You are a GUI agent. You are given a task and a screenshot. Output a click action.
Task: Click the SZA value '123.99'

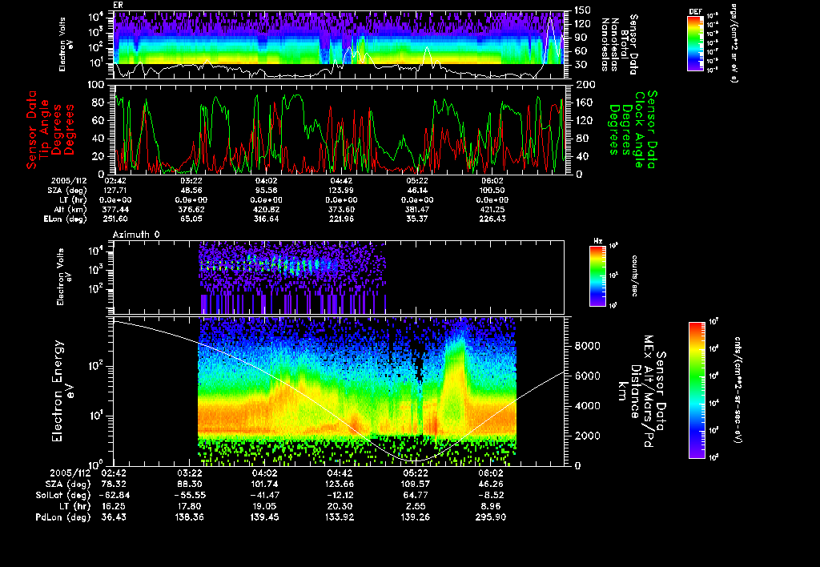[x=341, y=191]
